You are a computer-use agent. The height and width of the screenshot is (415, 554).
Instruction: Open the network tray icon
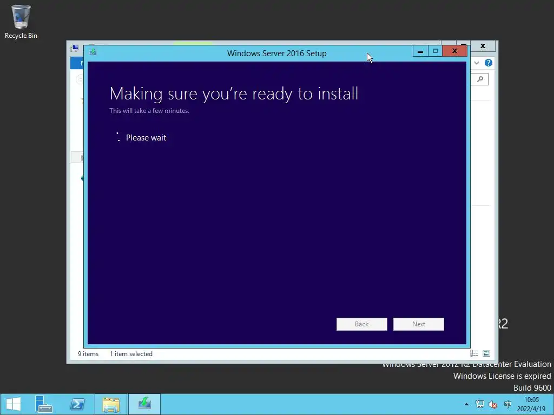pyautogui.click(x=480, y=404)
